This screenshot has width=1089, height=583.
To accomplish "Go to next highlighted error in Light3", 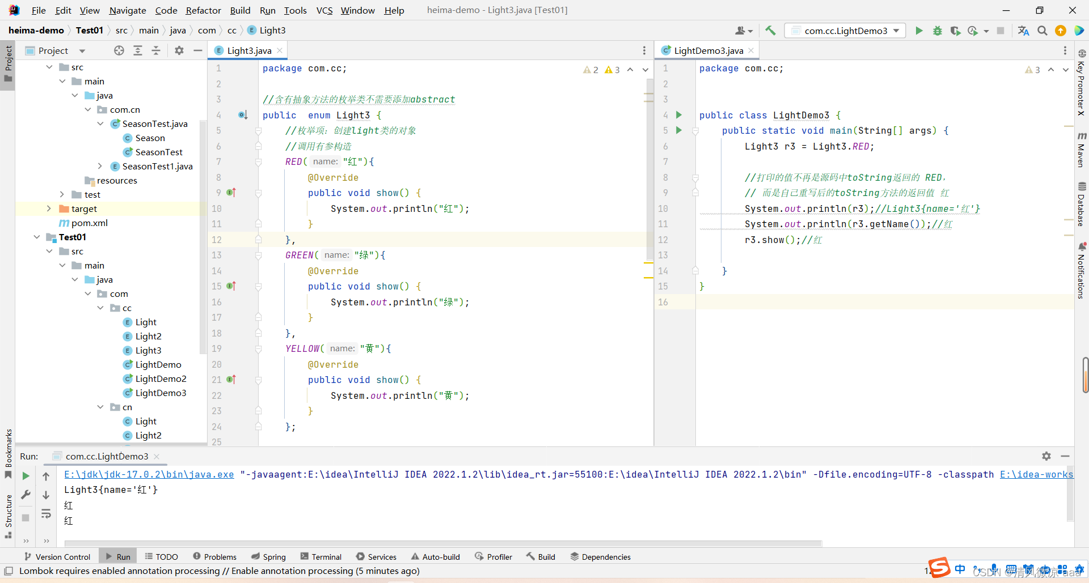I will point(645,70).
